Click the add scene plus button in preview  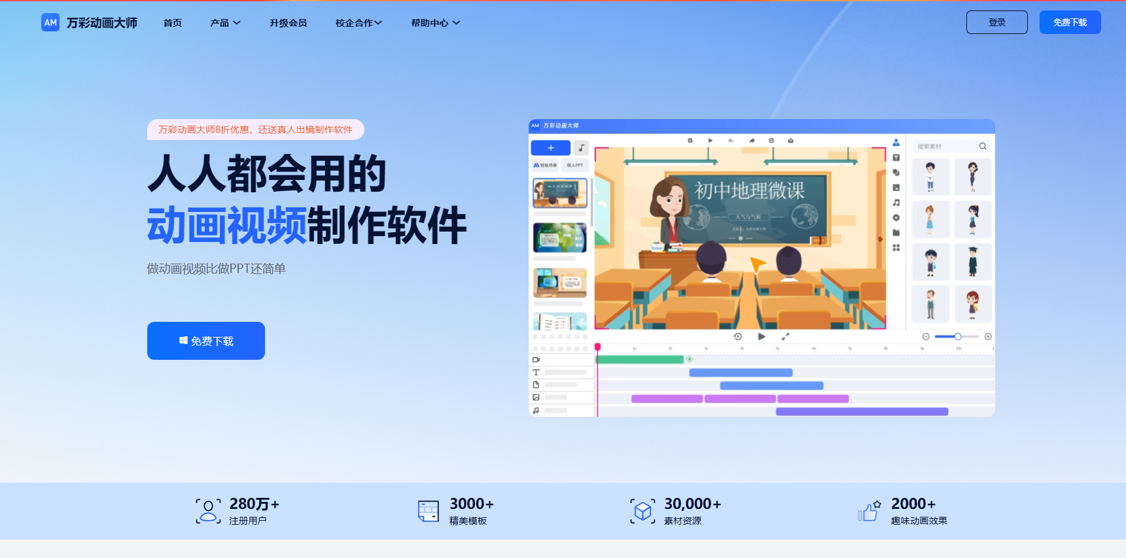coord(550,148)
